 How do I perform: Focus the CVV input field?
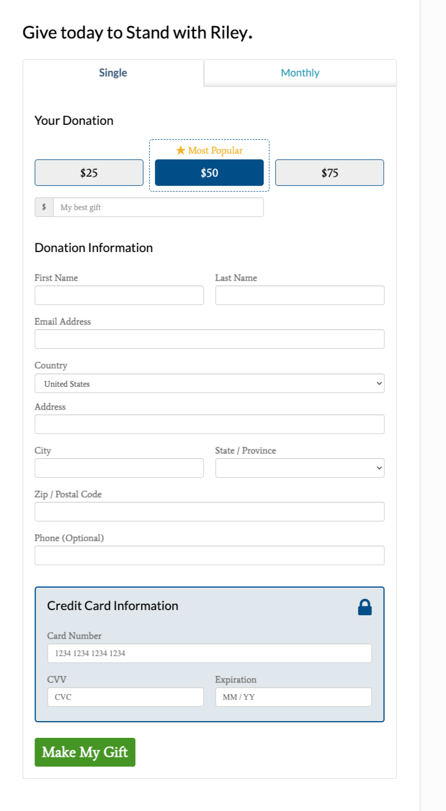[125, 697]
